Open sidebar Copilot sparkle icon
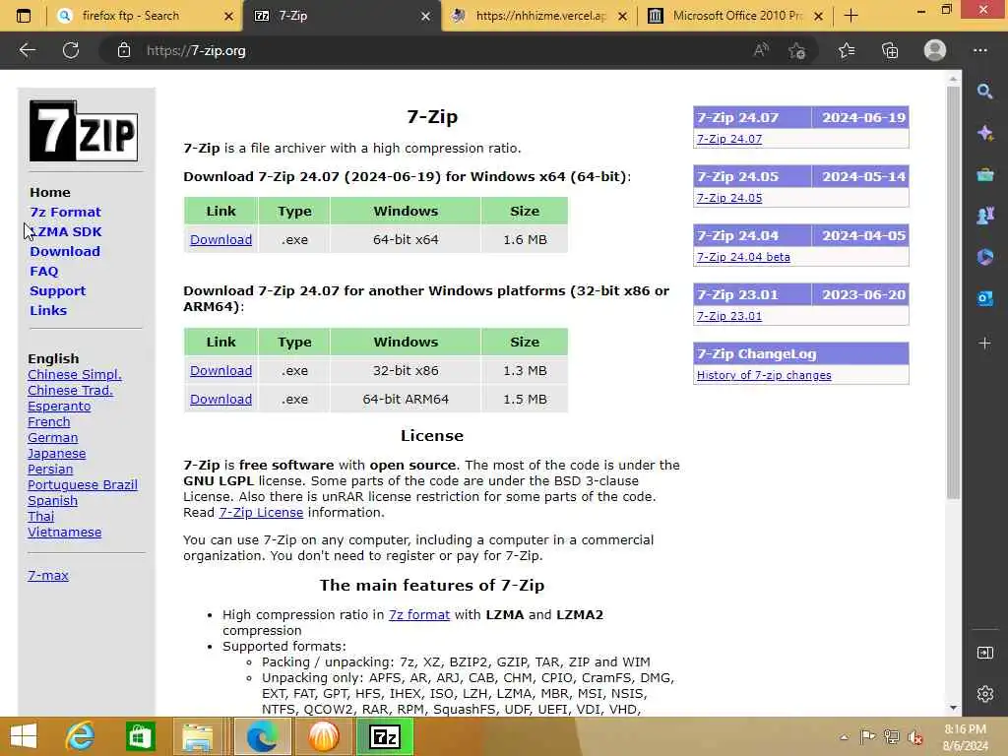The image size is (1008, 756). click(x=984, y=133)
